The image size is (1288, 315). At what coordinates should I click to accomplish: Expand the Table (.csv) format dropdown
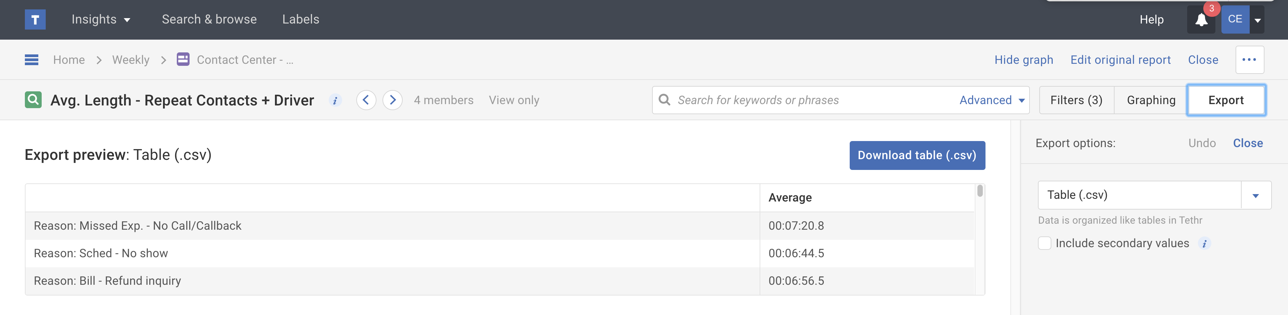point(1255,195)
